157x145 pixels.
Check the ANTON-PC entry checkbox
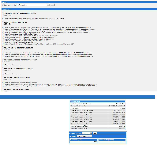tap(2, 77)
